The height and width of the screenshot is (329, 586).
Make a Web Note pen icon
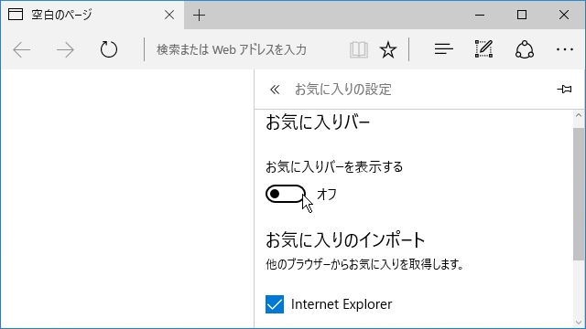pos(484,49)
